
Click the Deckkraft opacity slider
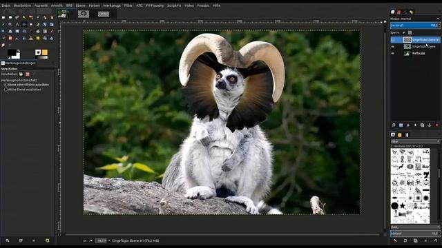(414, 25)
